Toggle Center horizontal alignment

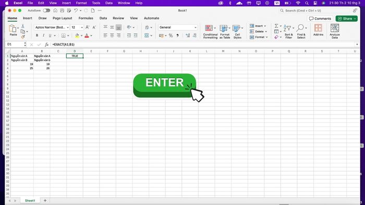pyautogui.click(x=112, y=35)
